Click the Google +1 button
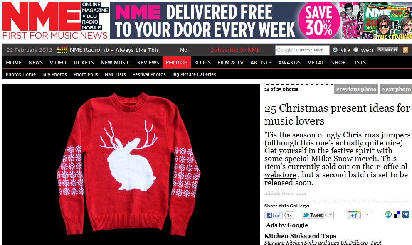 tap(354, 216)
